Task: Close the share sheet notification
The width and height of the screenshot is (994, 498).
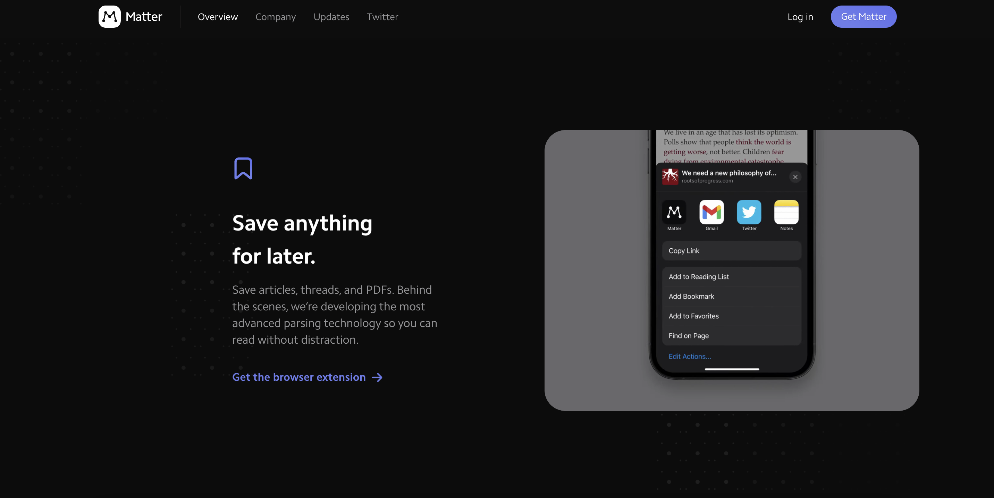Action: click(x=794, y=177)
